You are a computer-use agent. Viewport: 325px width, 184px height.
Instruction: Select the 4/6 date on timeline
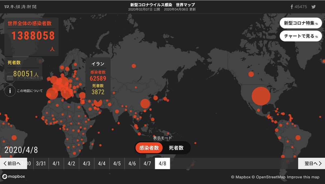[x=132, y=163]
